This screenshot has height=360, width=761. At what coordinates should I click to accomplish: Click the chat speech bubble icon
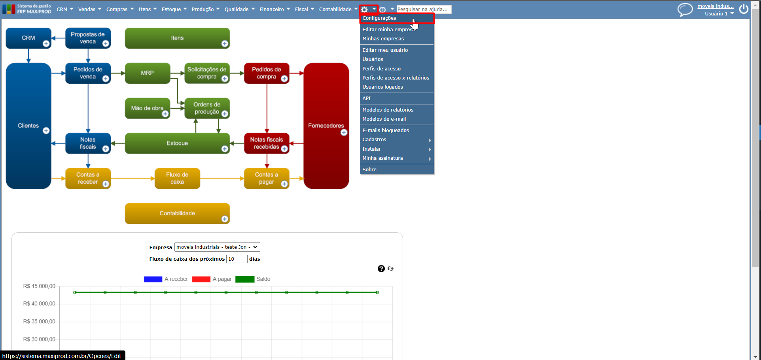pos(685,9)
